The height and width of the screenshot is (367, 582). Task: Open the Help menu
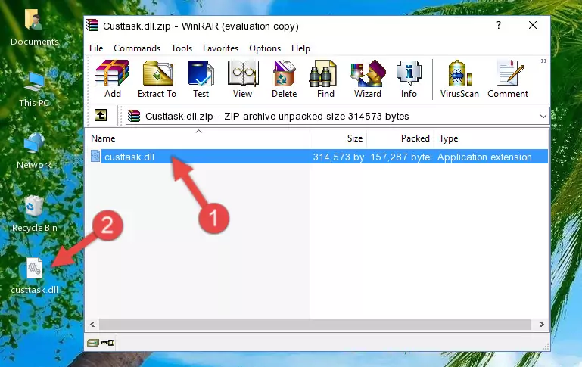[x=300, y=48]
